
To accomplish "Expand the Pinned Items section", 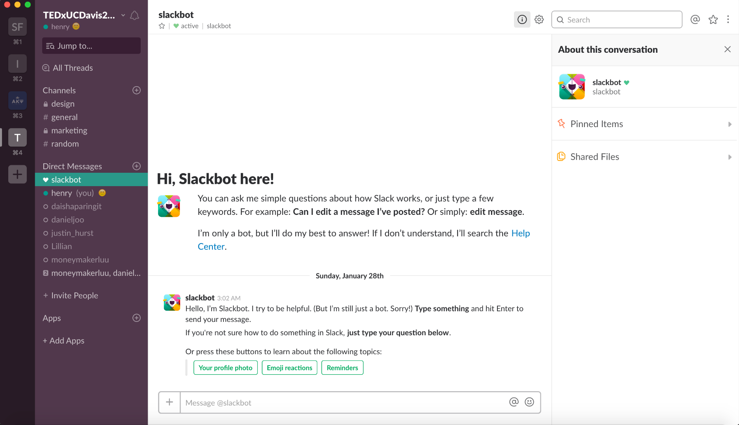I will coord(645,124).
